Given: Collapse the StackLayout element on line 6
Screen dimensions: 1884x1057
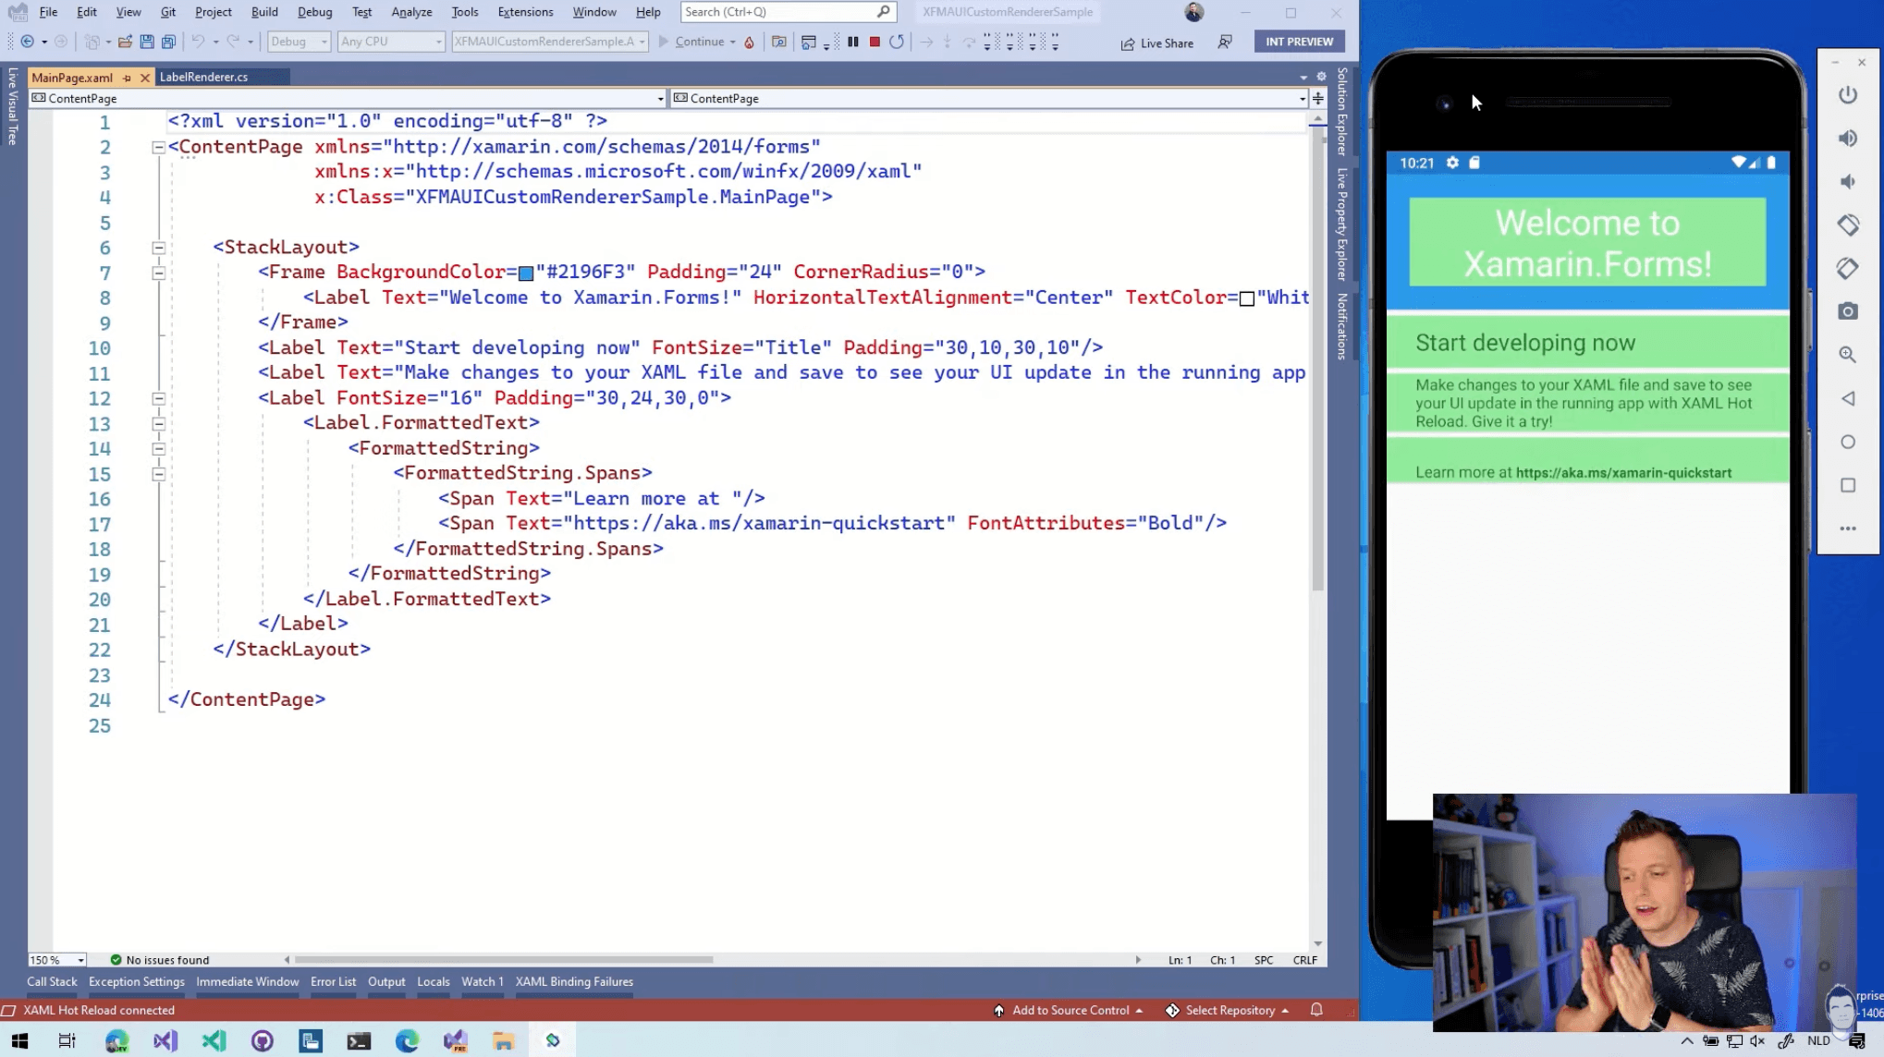Looking at the screenshot, I should click(159, 248).
